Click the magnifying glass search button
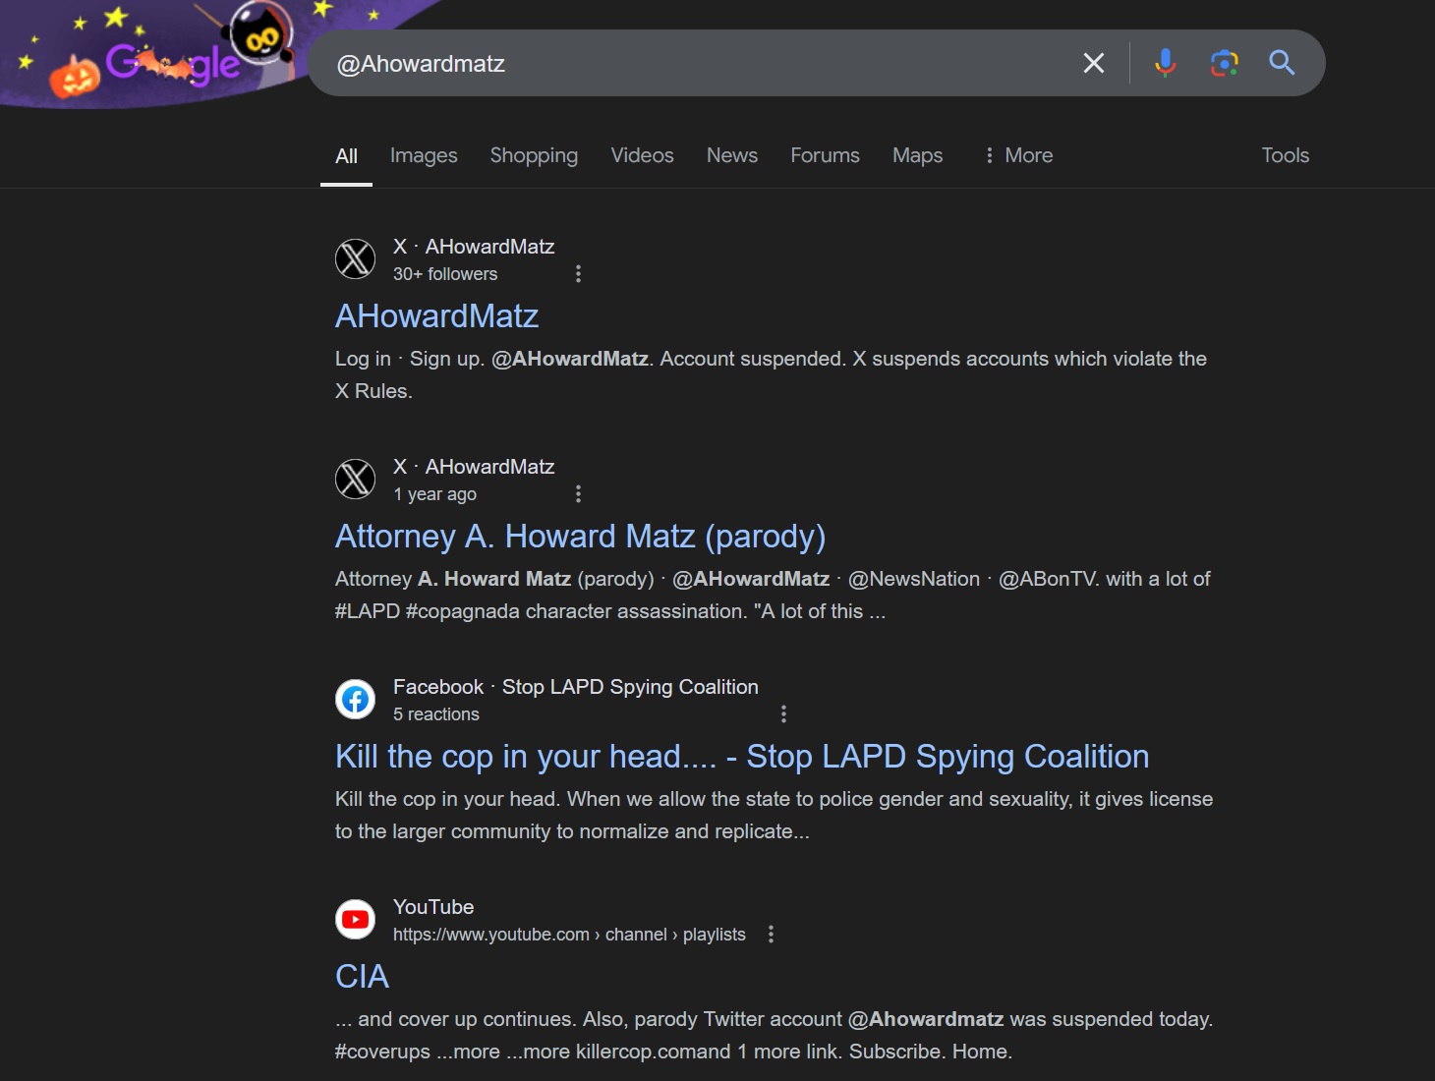Viewport: 1435px width, 1081px height. click(1282, 63)
